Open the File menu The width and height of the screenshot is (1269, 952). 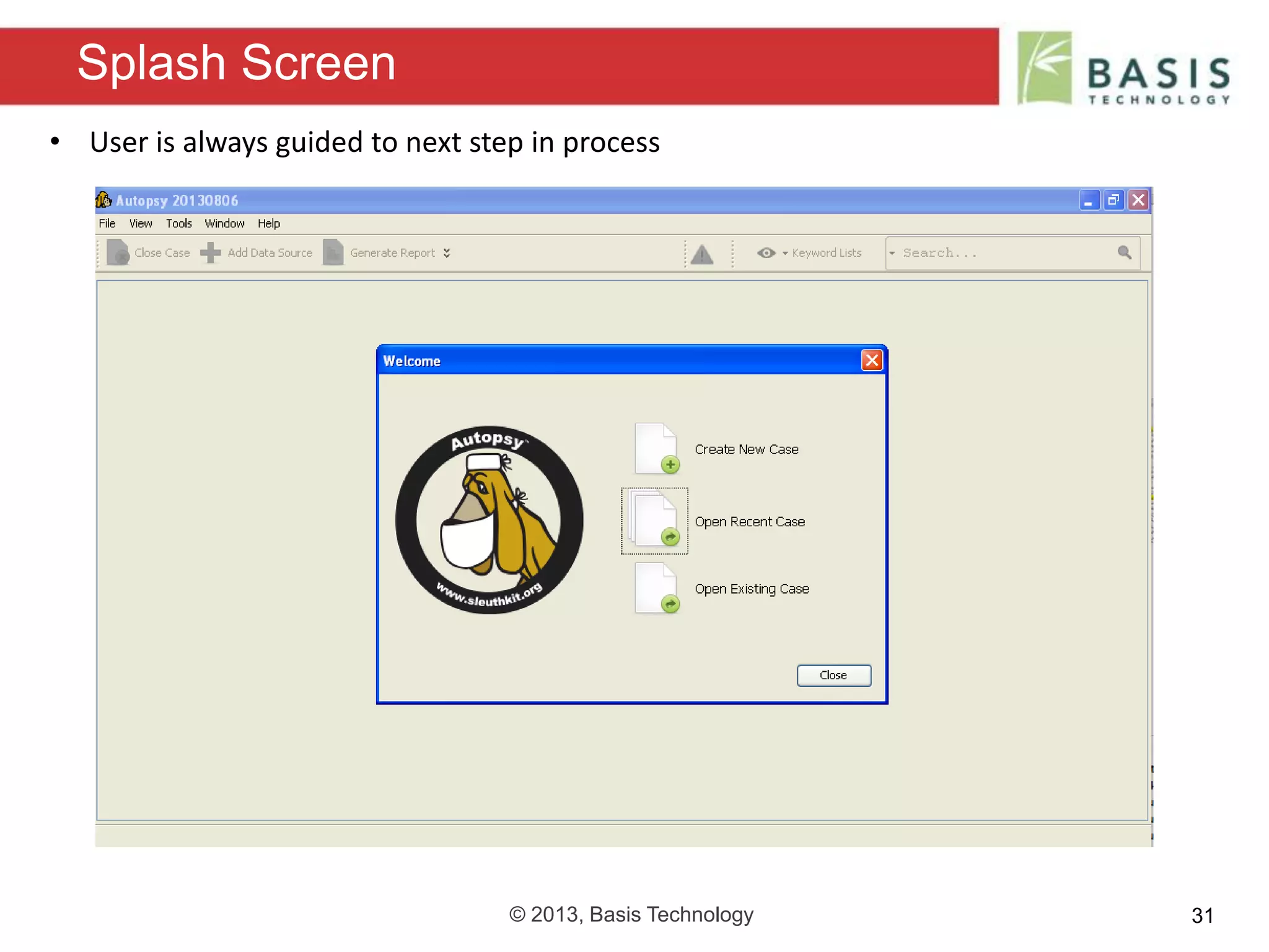coord(107,223)
